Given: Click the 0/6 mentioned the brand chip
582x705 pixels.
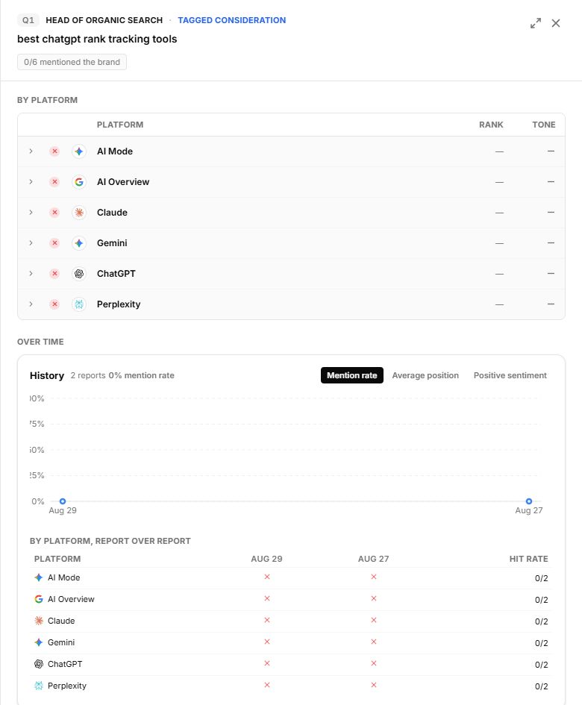Looking at the screenshot, I should 72,62.
